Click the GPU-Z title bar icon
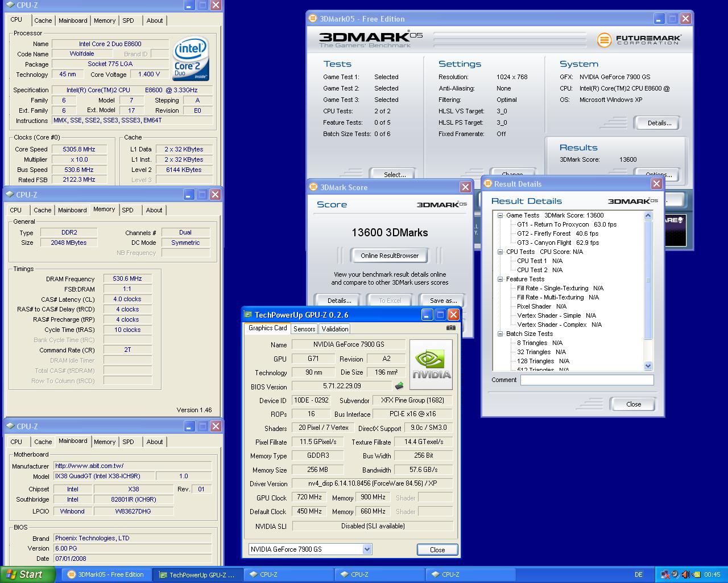The image size is (728, 583). 247,314
